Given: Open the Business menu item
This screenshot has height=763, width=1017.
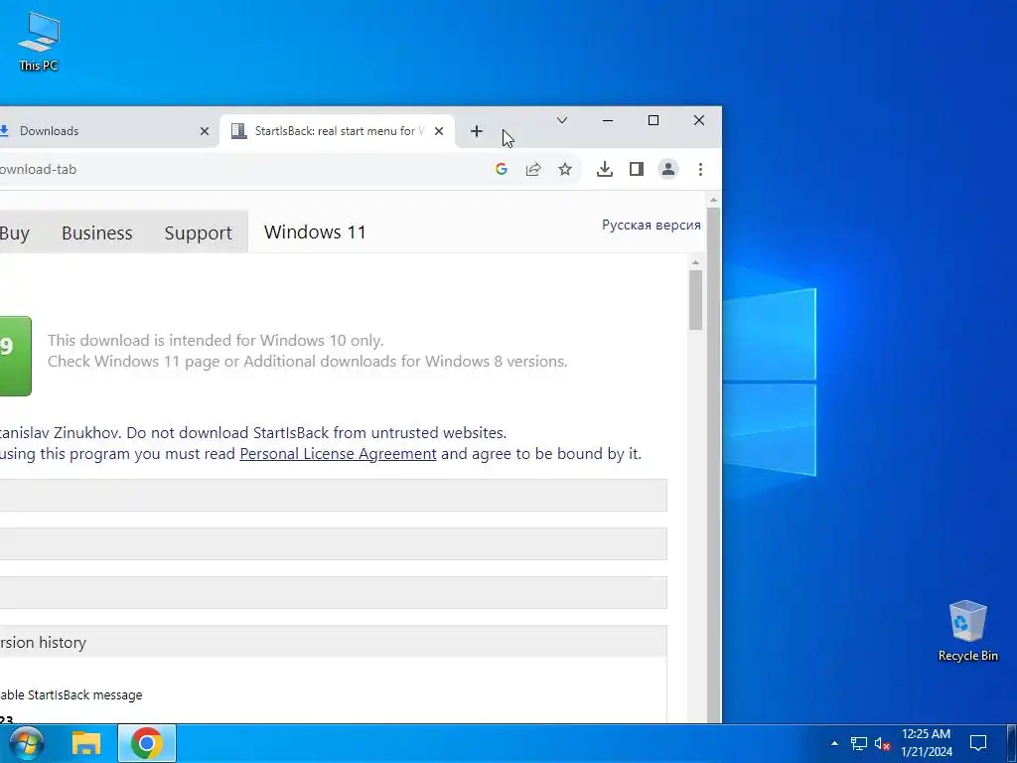Looking at the screenshot, I should (x=96, y=232).
